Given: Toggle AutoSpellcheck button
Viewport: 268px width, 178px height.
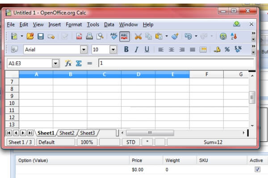Looking at the screenshot, I should tap(125, 36).
